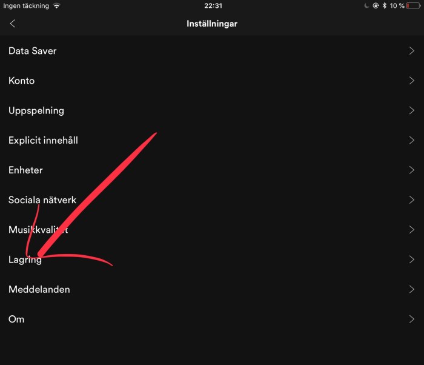Open Sociala nätverk settings
This screenshot has height=365, width=424.
click(212, 200)
